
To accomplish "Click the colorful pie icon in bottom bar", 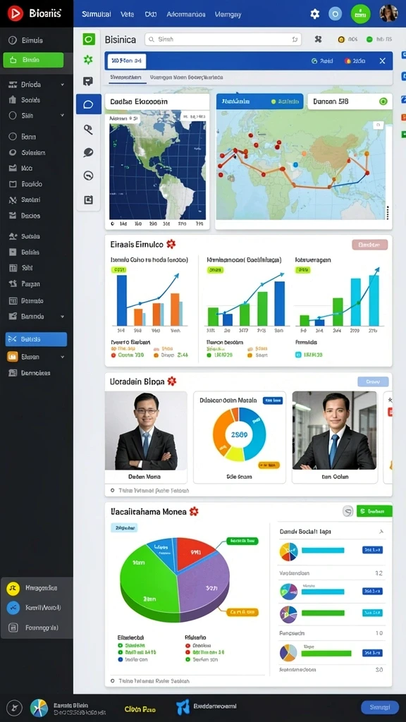I will 39,708.
